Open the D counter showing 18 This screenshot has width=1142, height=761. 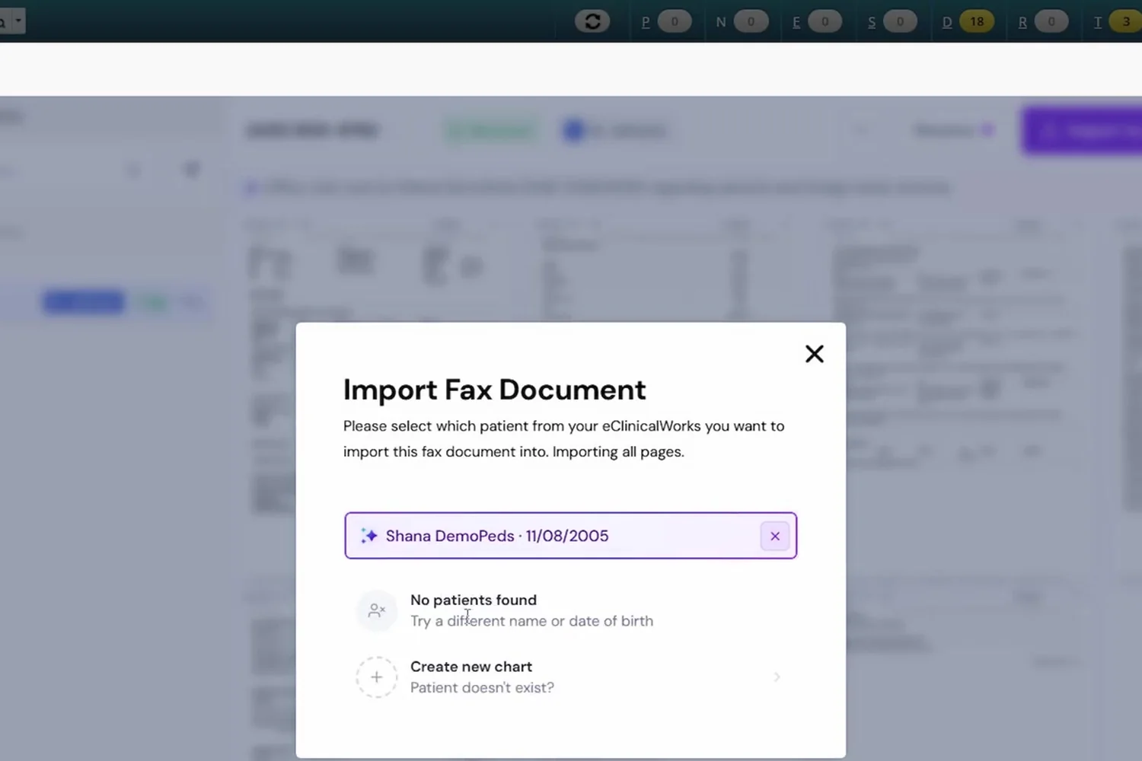click(967, 21)
